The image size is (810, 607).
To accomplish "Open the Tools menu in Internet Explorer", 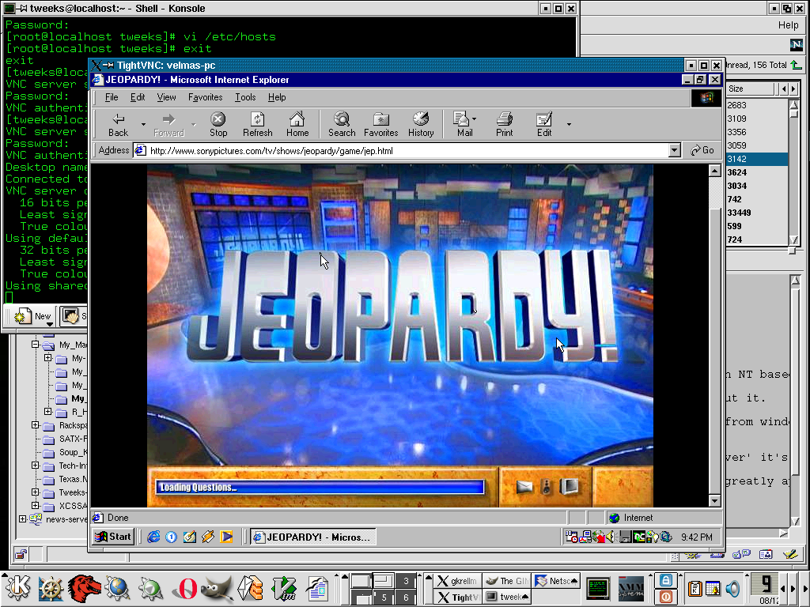I will [245, 97].
